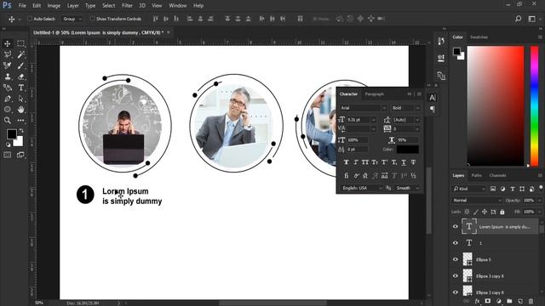Select the Ellipse 5 layer thumbnail
The height and width of the screenshot is (306, 545).
click(x=468, y=259)
